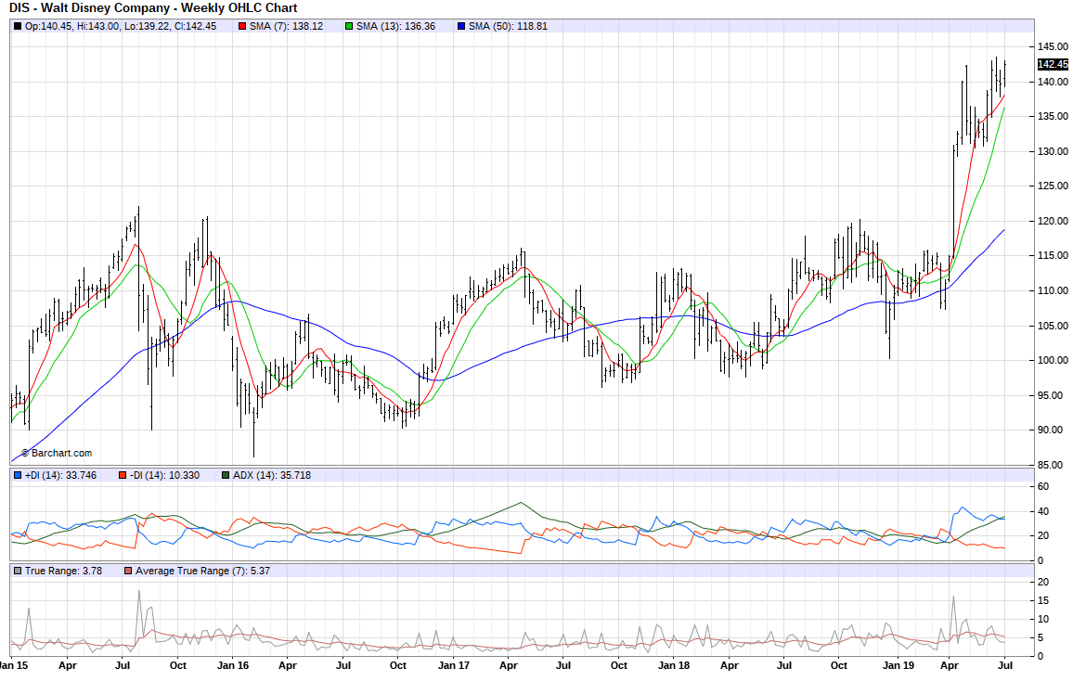Click the 'Jan 17' date axis label
The height and width of the screenshot is (694, 1073).
(x=454, y=665)
